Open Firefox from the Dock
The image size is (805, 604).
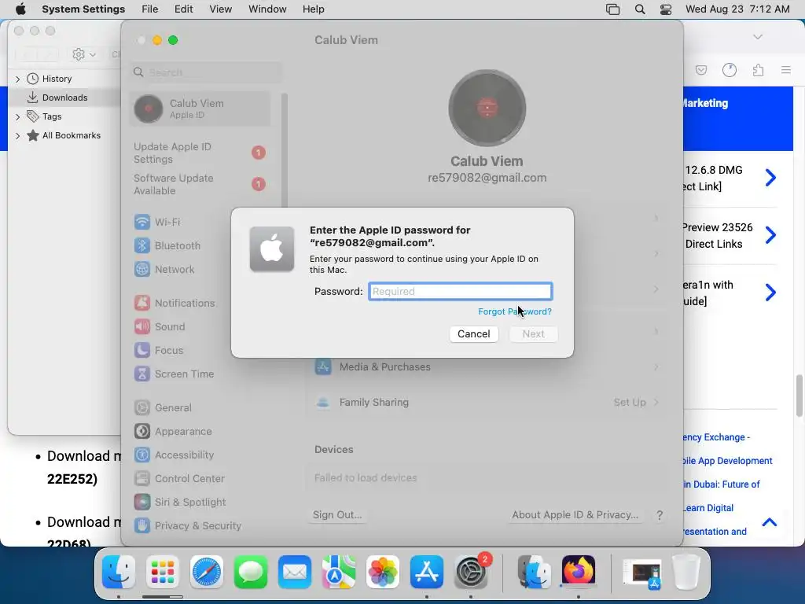[578, 572]
